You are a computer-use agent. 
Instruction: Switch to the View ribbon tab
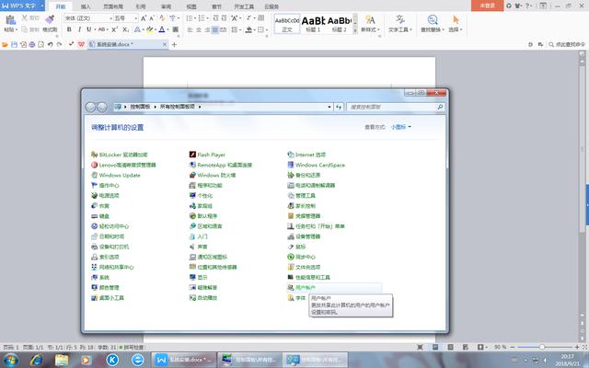191,6
